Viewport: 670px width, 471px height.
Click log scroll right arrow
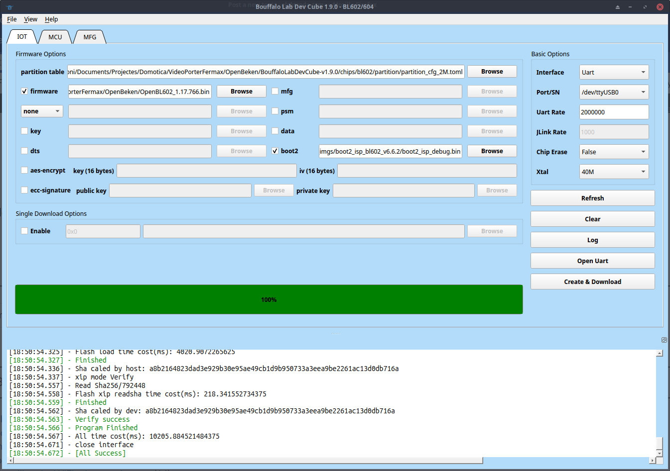point(653,461)
